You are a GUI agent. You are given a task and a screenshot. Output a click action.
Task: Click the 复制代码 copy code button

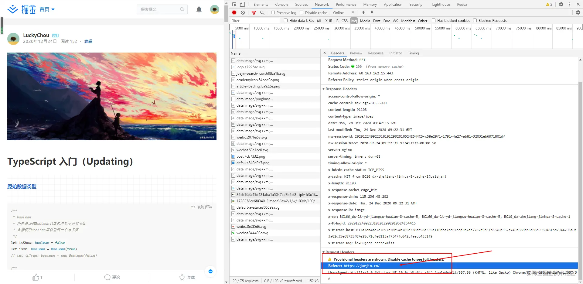[x=205, y=207]
